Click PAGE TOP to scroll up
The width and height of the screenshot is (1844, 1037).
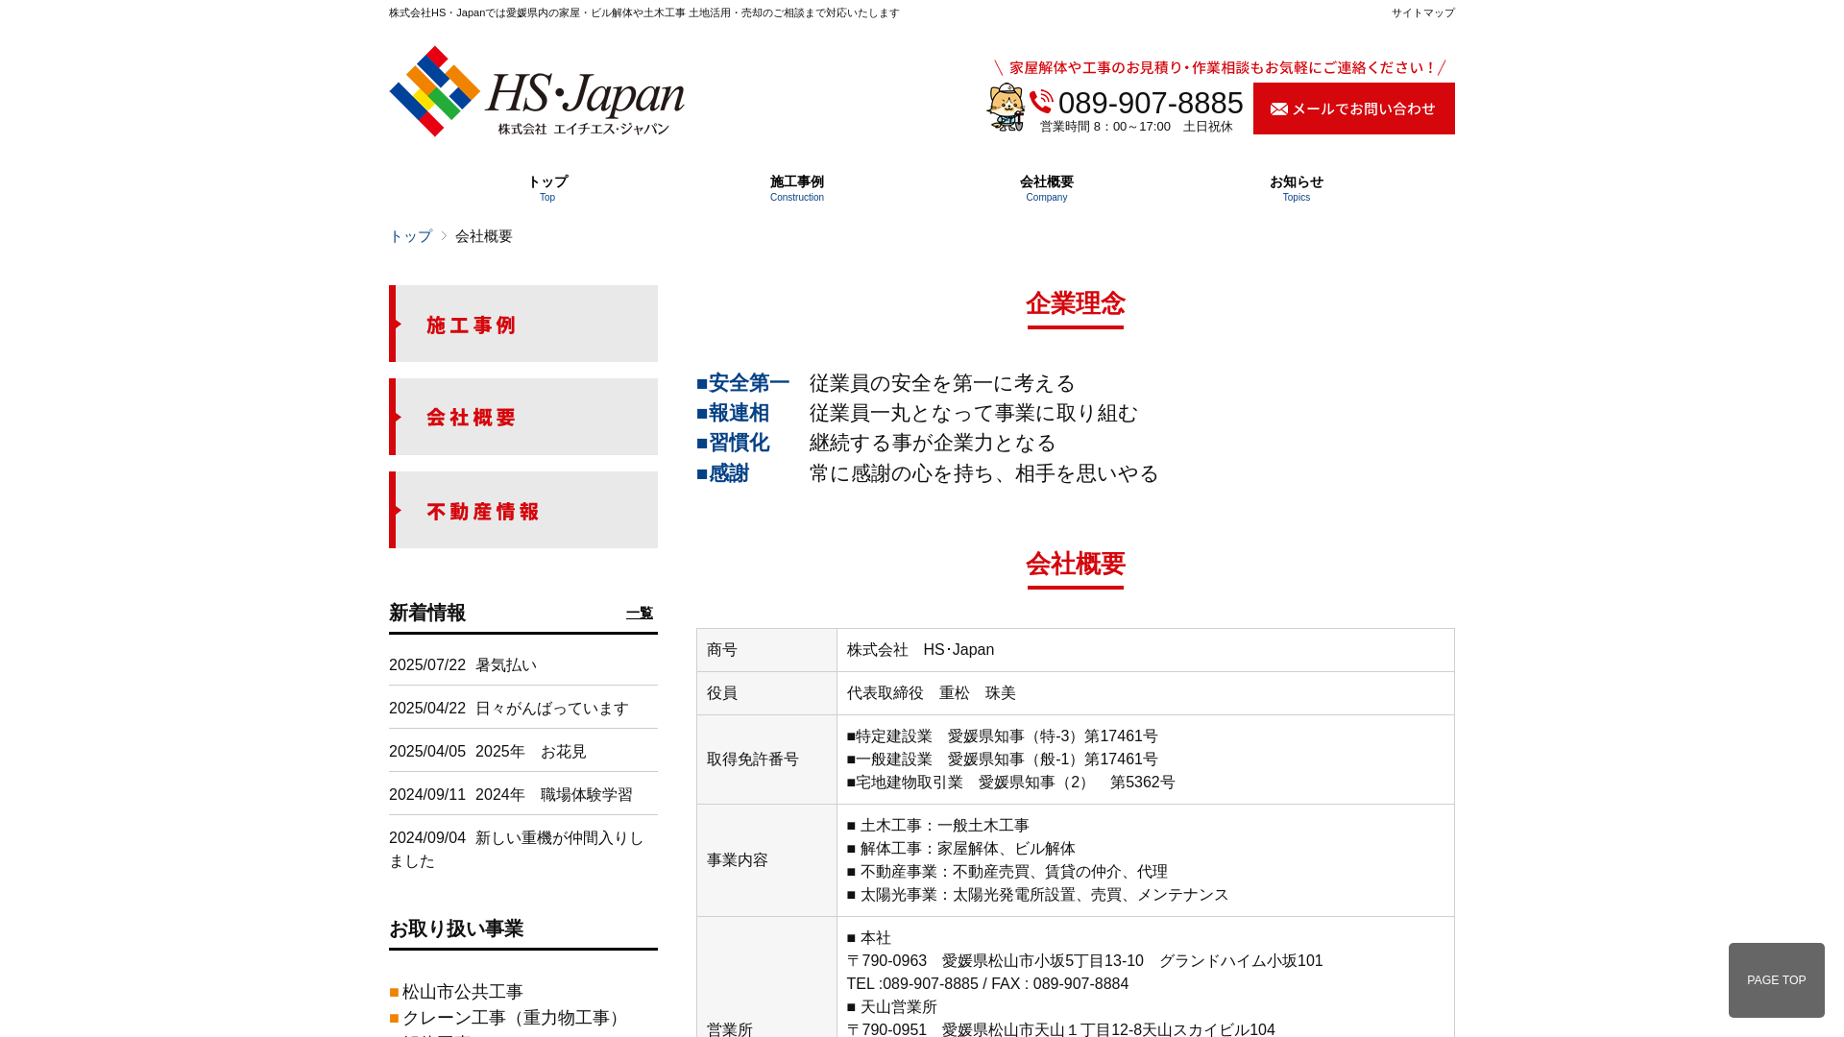[x=1776, y=979]
